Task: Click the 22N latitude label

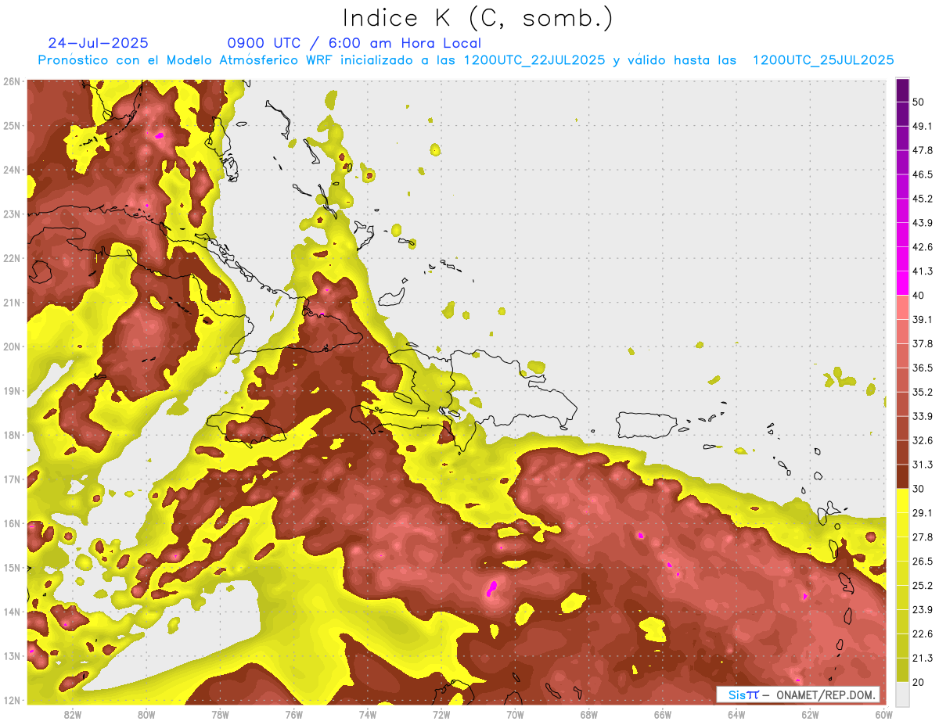Action: (12, 258)
